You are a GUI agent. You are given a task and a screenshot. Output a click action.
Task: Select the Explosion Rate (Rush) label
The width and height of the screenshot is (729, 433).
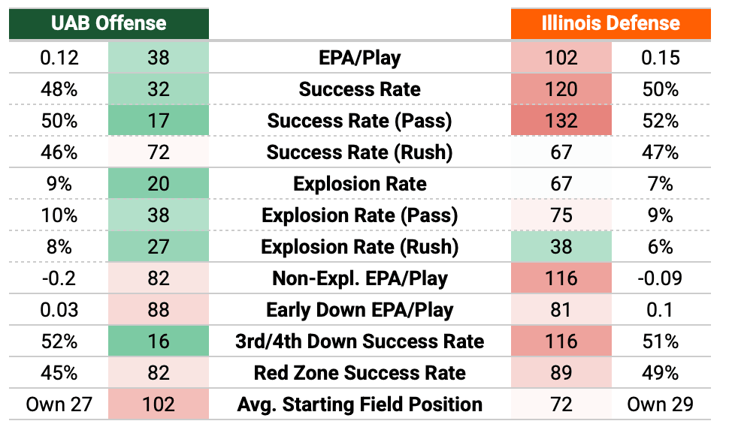point(359,248)
